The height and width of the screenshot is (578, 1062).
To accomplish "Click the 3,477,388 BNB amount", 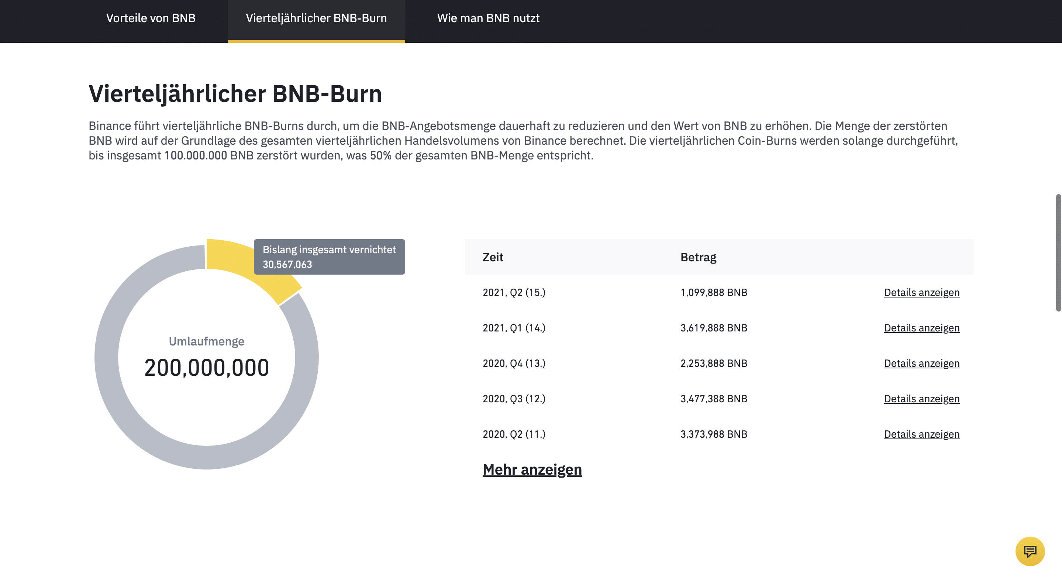I will point(714,399).
